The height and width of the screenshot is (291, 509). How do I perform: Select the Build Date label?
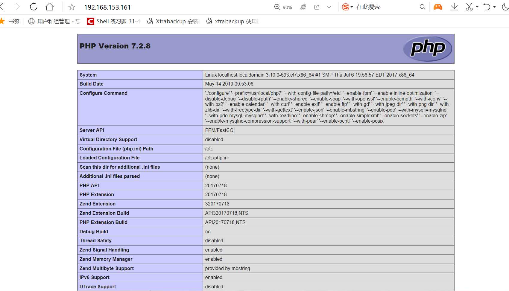[92, 84]
